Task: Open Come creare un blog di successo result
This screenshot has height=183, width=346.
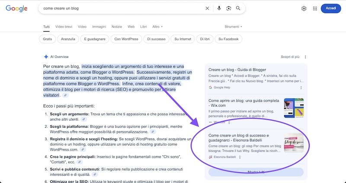Action: coord(239,138)
